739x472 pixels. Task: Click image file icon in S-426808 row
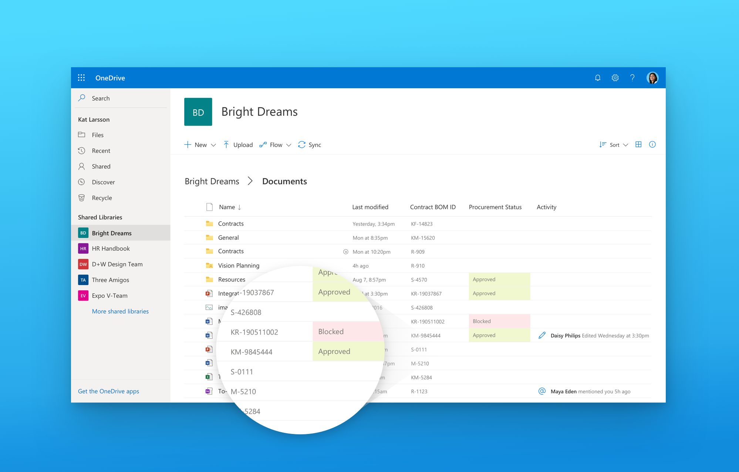click(209, 307)
